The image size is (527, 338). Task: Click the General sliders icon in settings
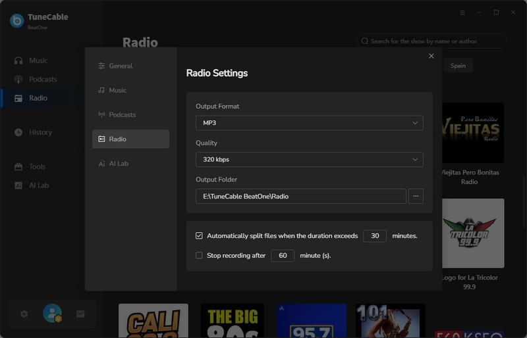click(x=101, y=66)
